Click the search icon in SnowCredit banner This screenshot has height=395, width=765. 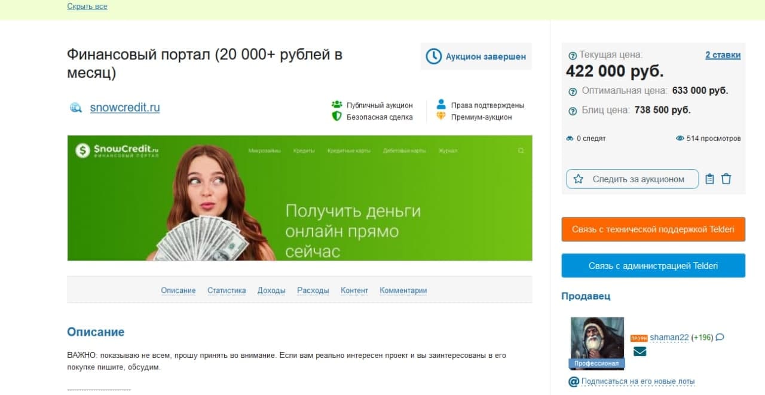521,151
